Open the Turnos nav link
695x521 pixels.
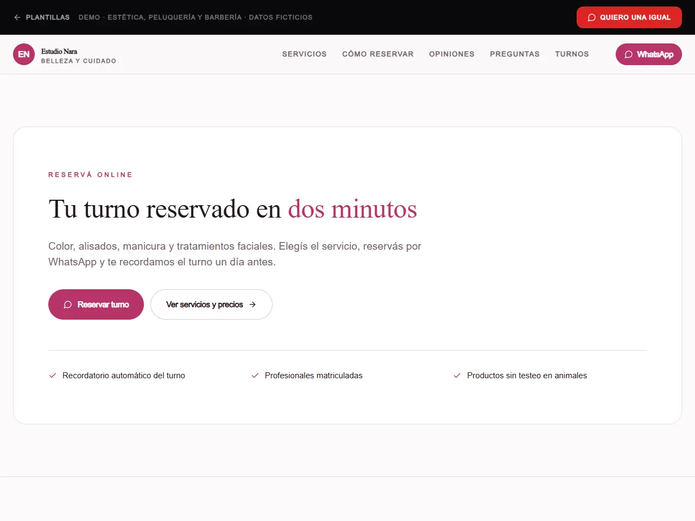572,54
